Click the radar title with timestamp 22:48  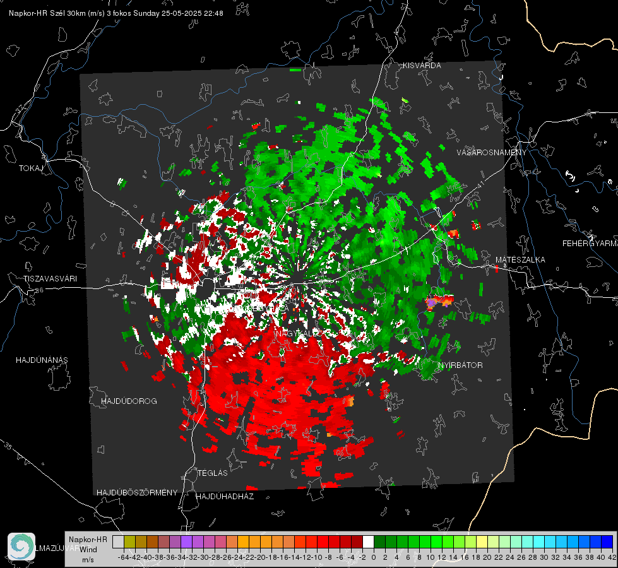116,13
